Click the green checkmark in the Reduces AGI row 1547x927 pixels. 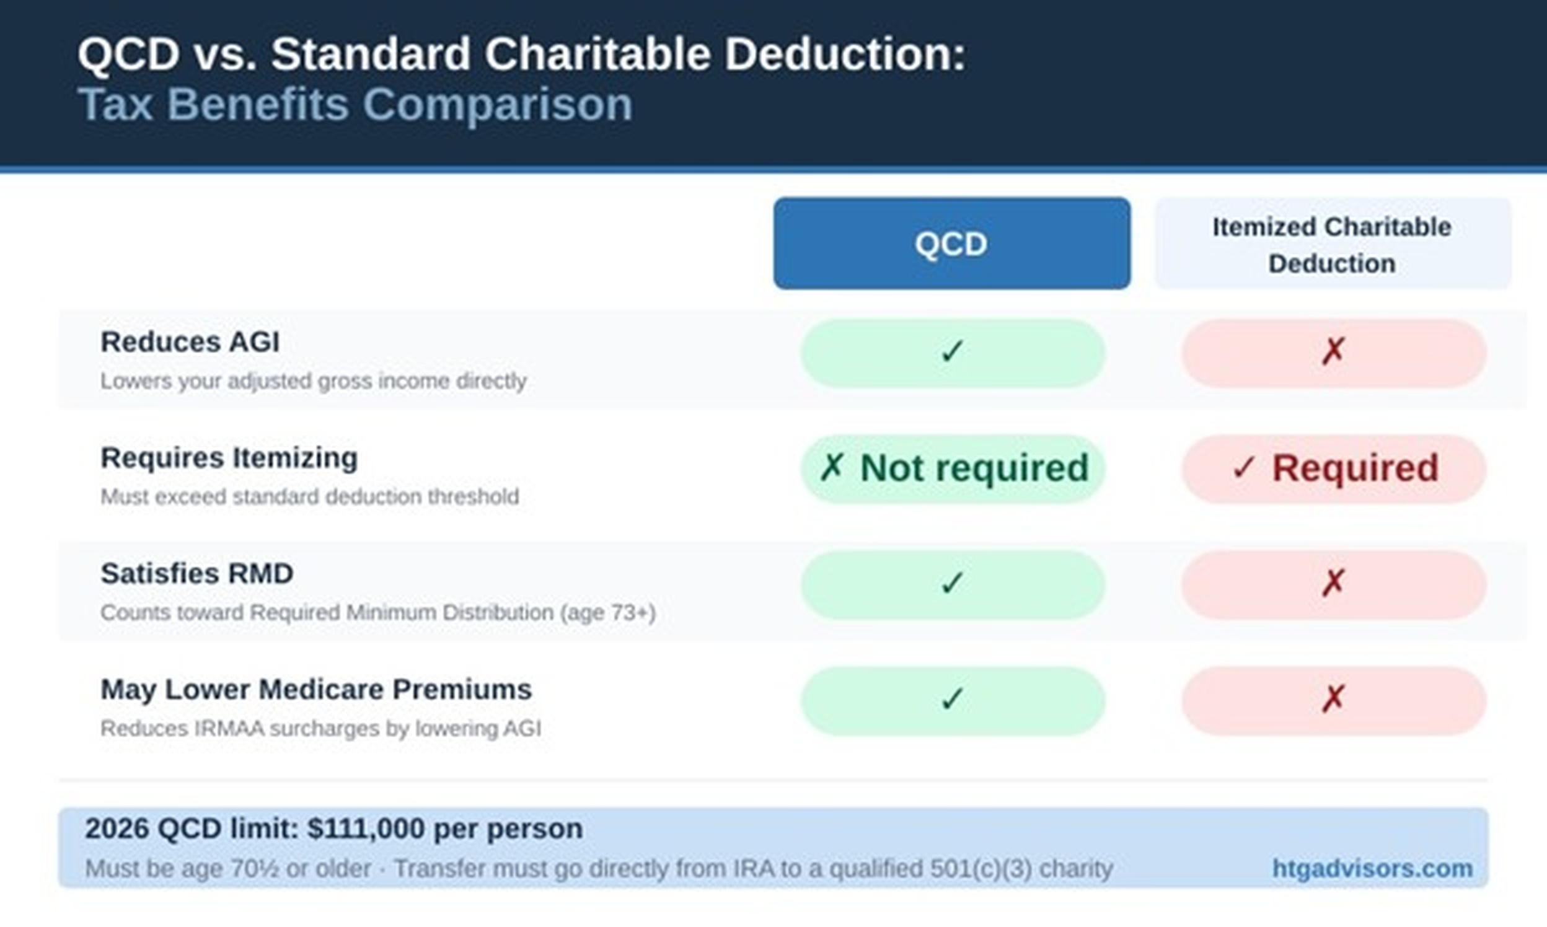tap(951, 352)
